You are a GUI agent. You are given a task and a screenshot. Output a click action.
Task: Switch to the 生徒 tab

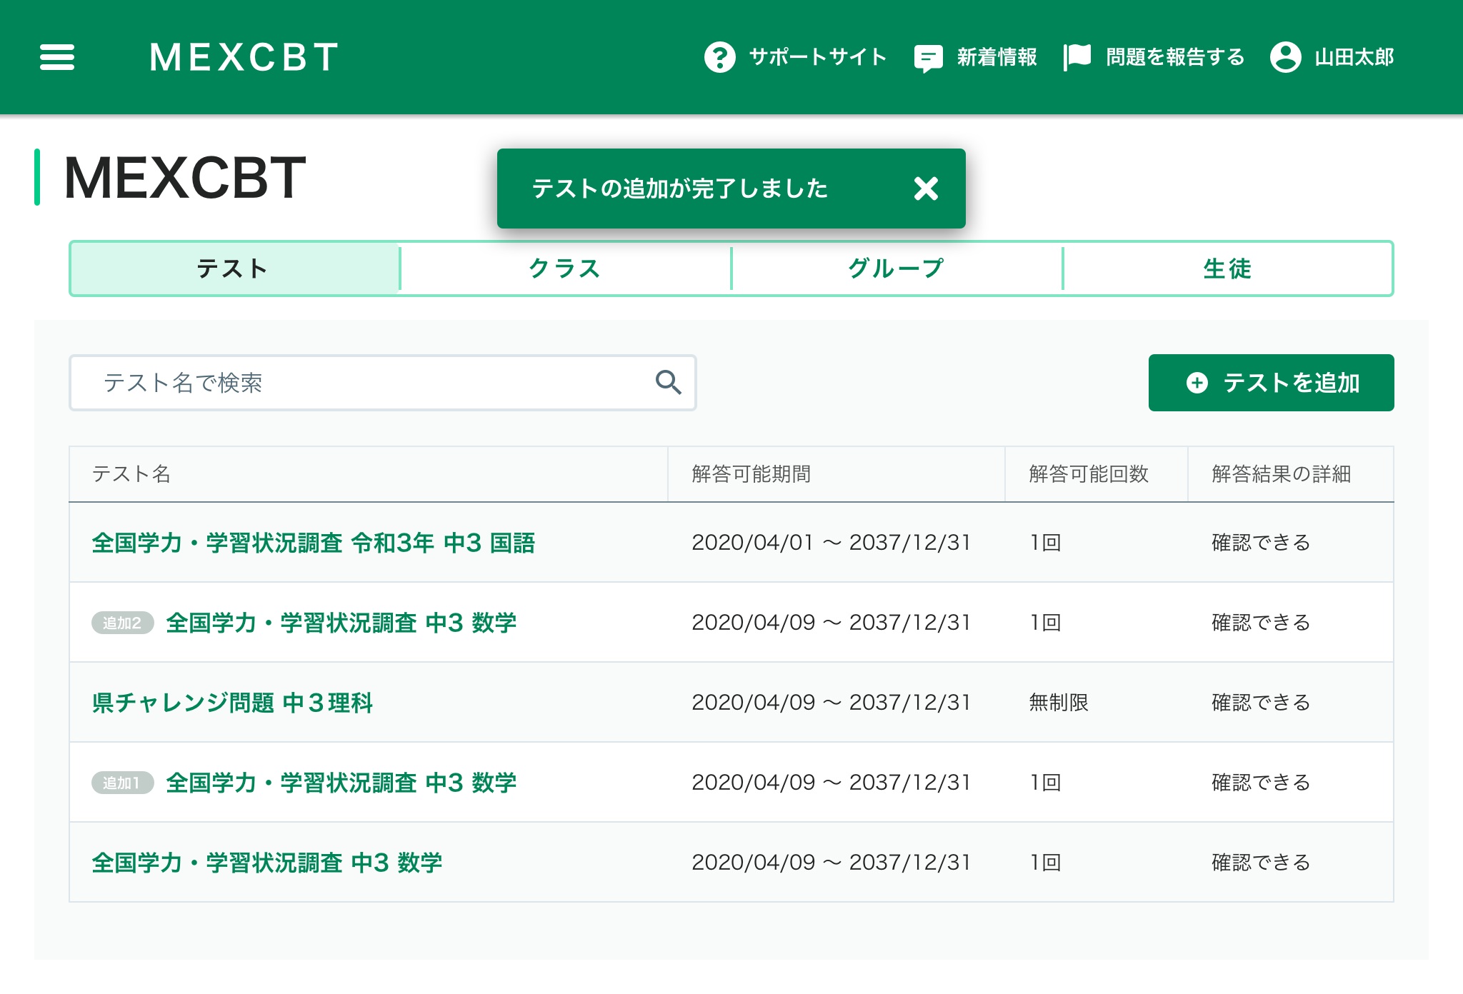pos(1228,268)
